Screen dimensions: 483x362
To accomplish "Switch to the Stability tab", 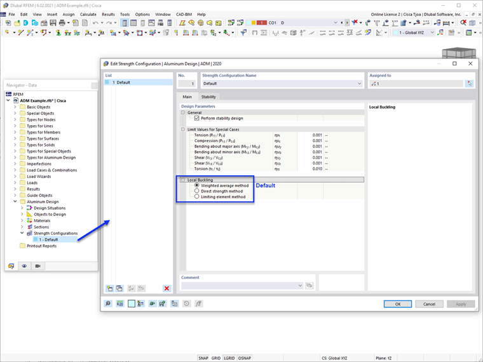I will [x=208, y=97].
